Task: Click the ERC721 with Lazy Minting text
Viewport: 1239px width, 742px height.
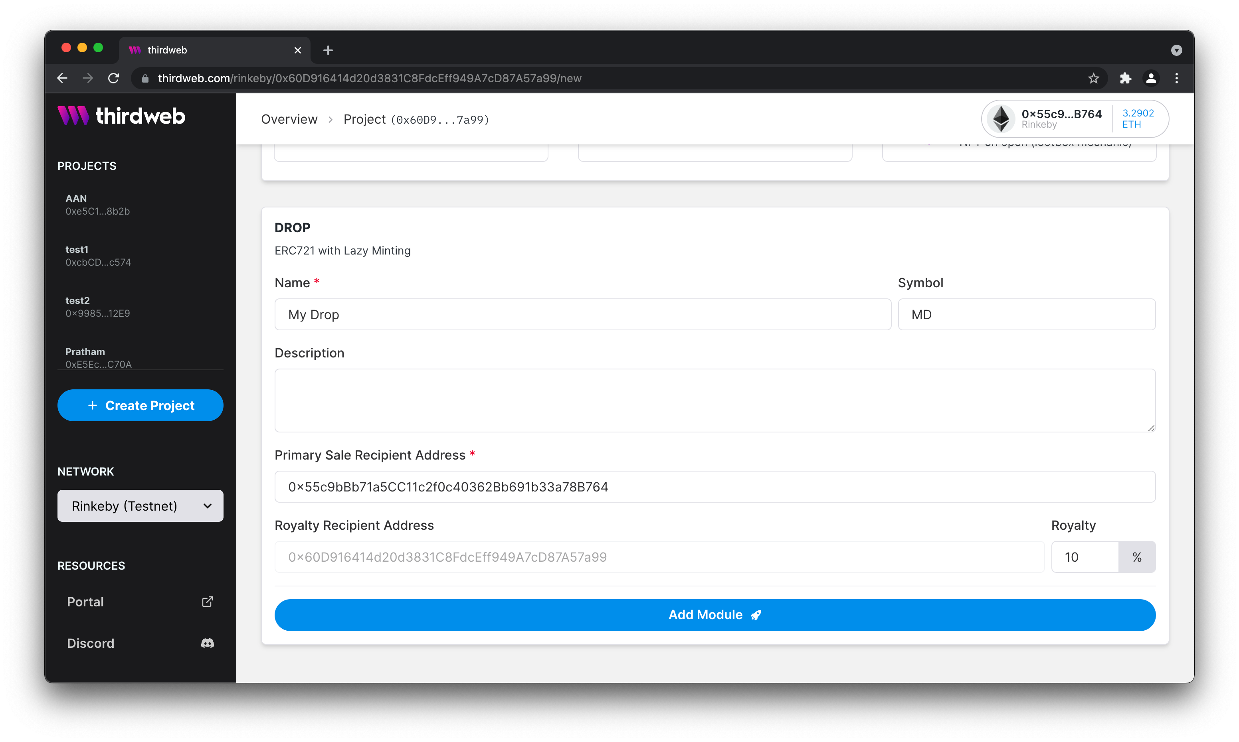Action: 342,251
